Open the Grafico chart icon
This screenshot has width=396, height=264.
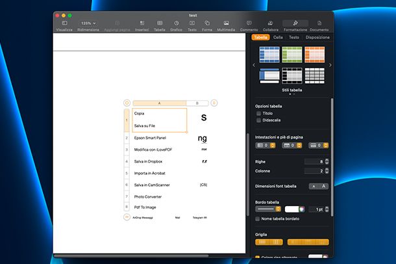click(x=177, y=23)
